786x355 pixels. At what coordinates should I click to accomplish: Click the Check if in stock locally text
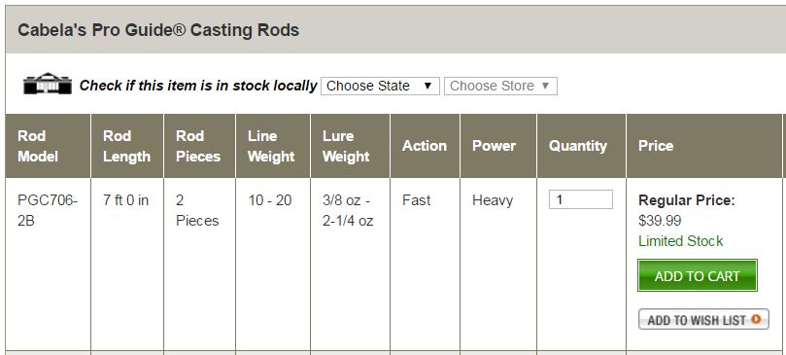[x=198, y=86]
